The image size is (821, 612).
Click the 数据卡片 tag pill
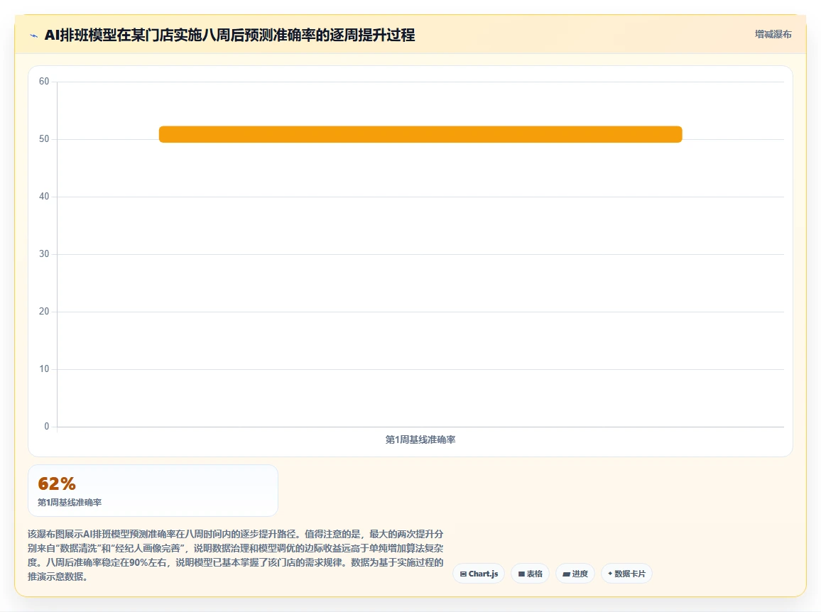click(x=626, y=574)
